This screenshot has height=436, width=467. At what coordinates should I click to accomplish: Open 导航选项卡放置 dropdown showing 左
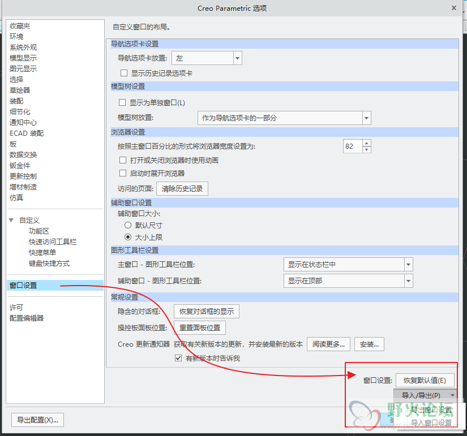pos(207,58)
